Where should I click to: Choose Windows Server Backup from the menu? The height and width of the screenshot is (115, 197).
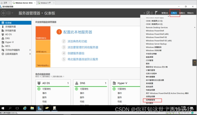[156, 44]
